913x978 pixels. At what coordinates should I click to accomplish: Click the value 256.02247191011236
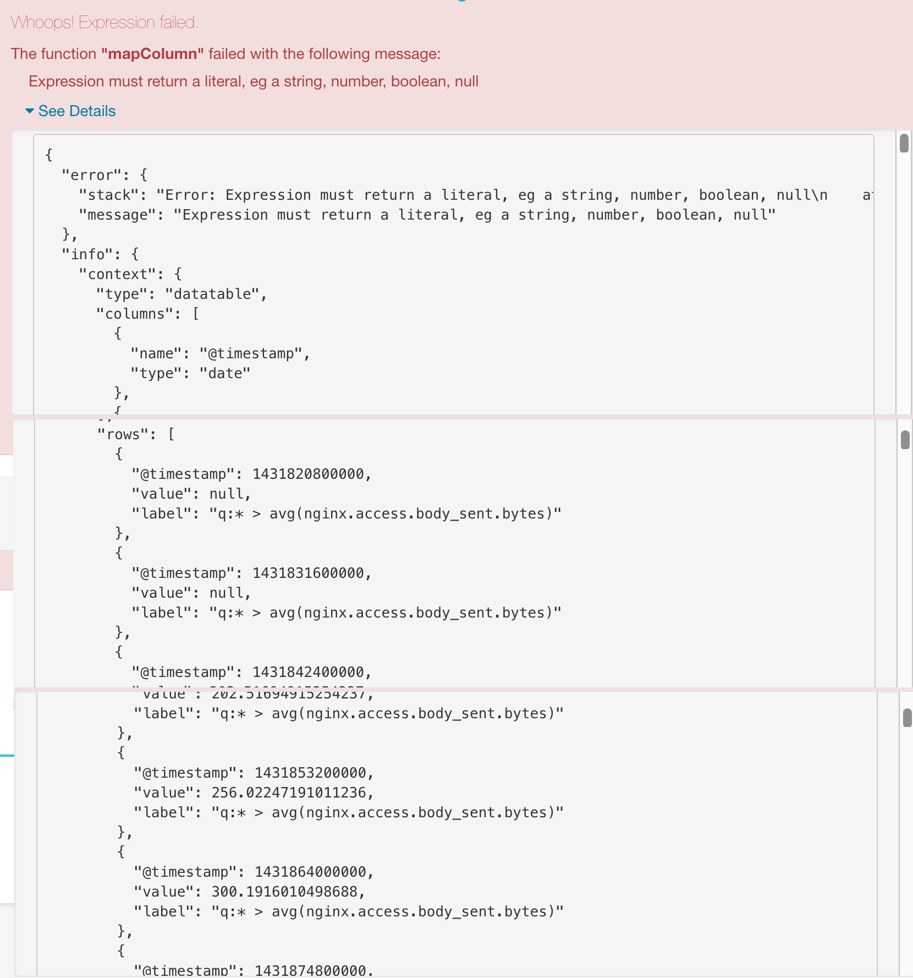pos(289,793)
